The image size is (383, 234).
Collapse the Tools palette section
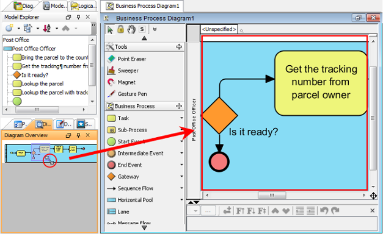point(179,46)
